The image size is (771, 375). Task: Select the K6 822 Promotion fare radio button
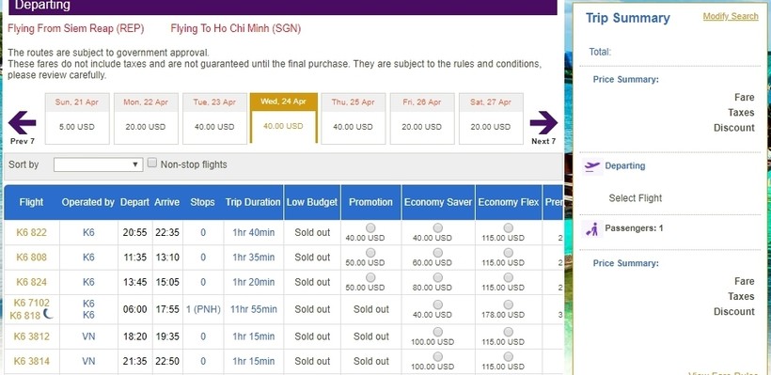tap(370, 227)
